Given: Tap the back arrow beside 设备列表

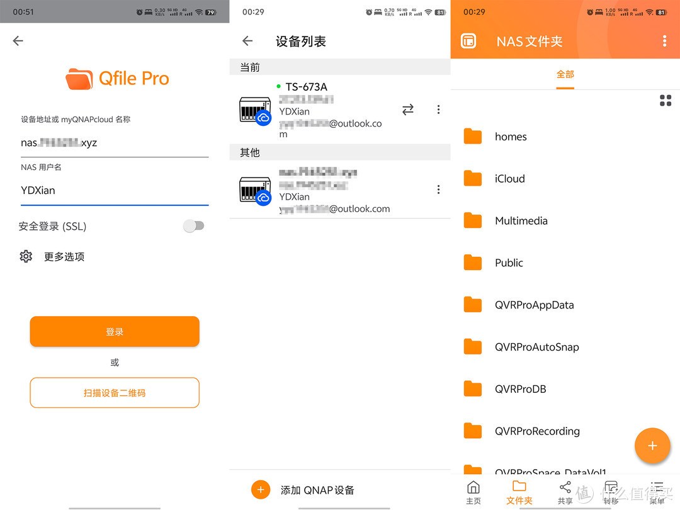Looking at the screenshot, I should click(247, 41).
